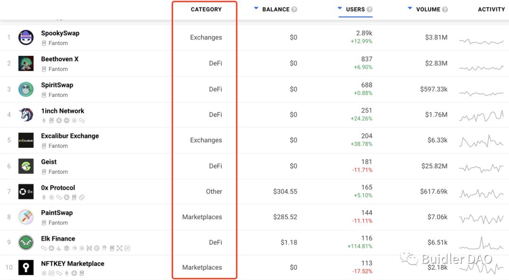Click the Balance column help icon
Image resolution: width=509 pixels, height=280 pixels.
[294, 10]
